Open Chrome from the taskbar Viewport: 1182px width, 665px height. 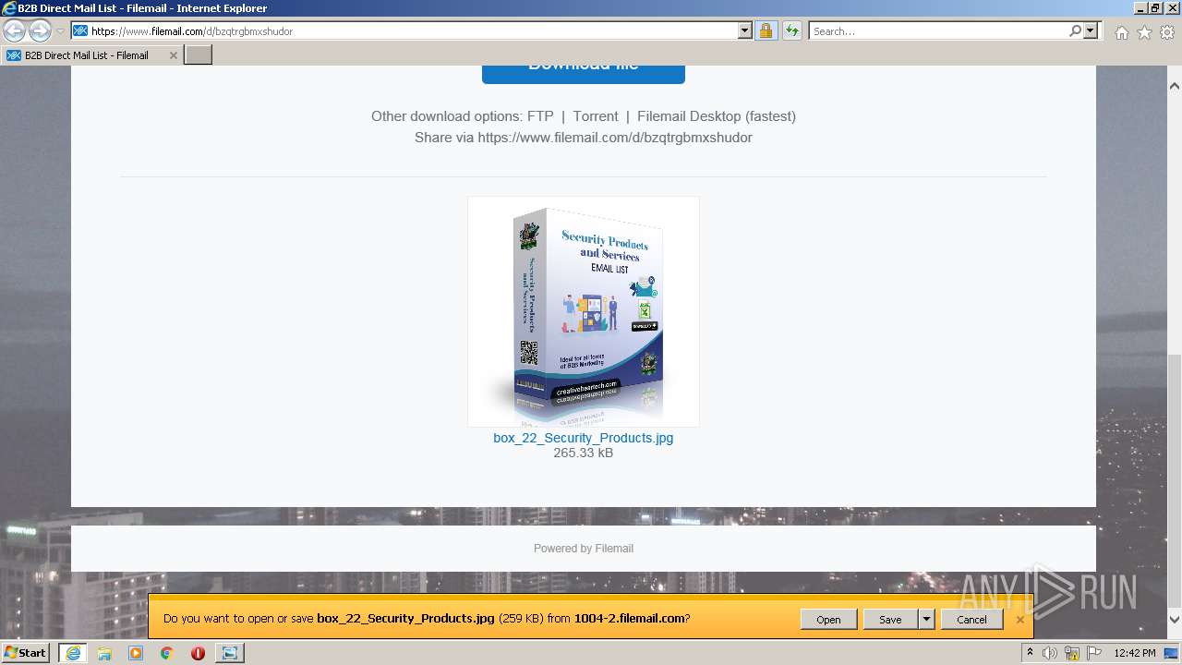click(167, 653)
